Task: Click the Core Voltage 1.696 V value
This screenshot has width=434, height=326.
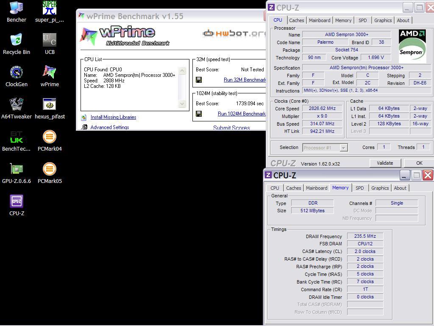Action: [376, 57]
